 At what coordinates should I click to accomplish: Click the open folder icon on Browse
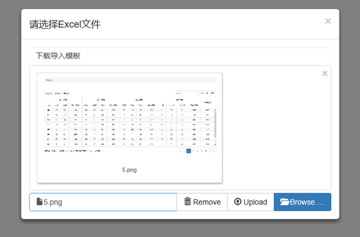tap(284, 202)
